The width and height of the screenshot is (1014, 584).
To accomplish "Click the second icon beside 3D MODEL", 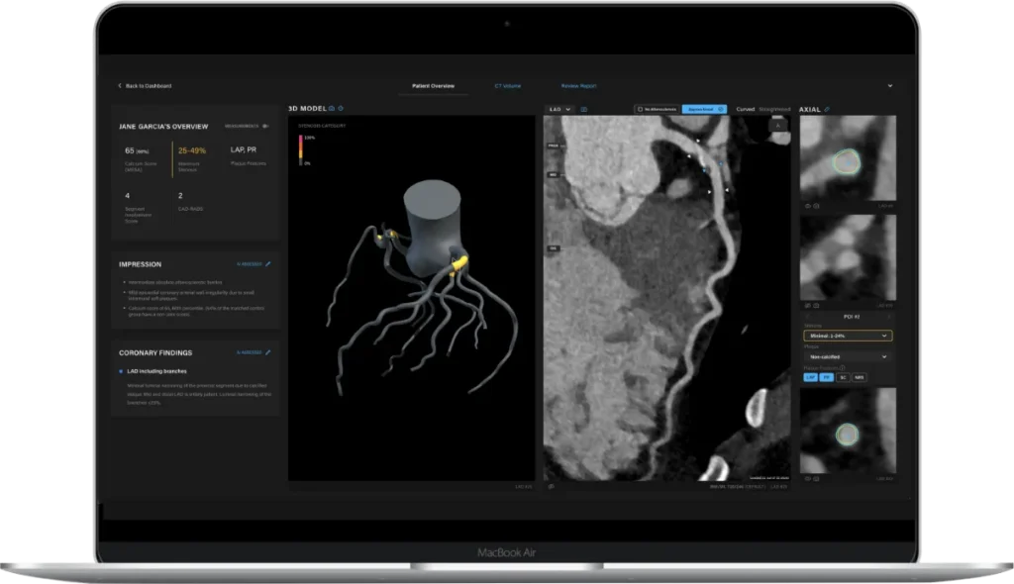I will pyautogui.click(x=341, y=109).
